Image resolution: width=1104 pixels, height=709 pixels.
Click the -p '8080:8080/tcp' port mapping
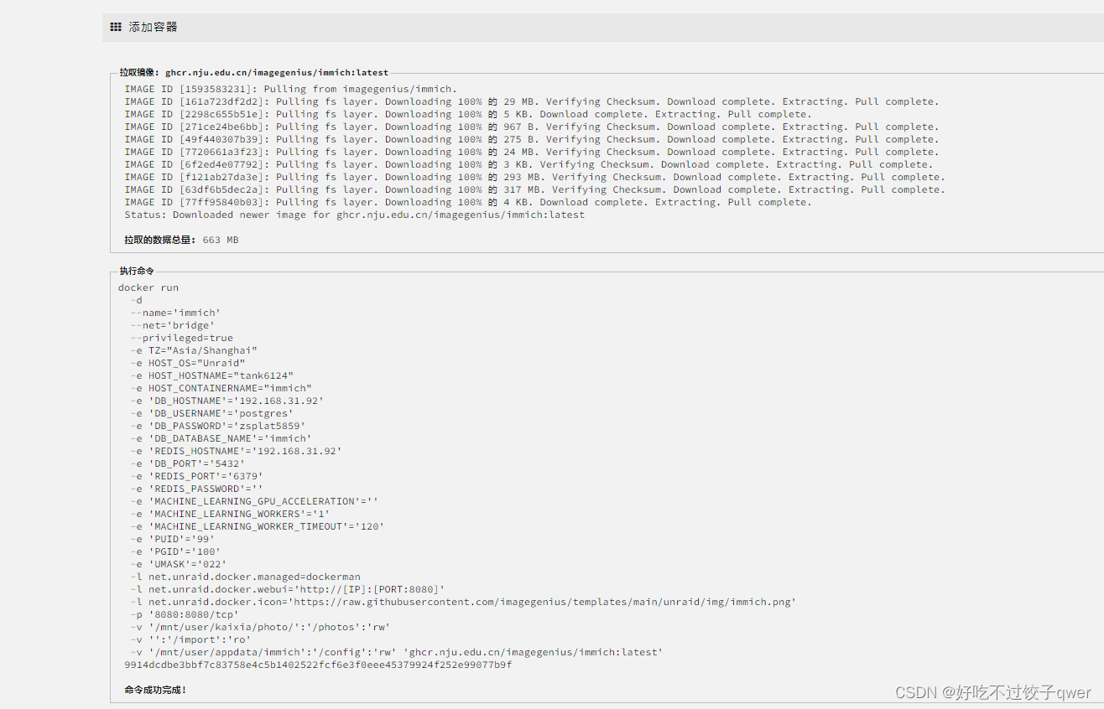click(x=185, y=614)
